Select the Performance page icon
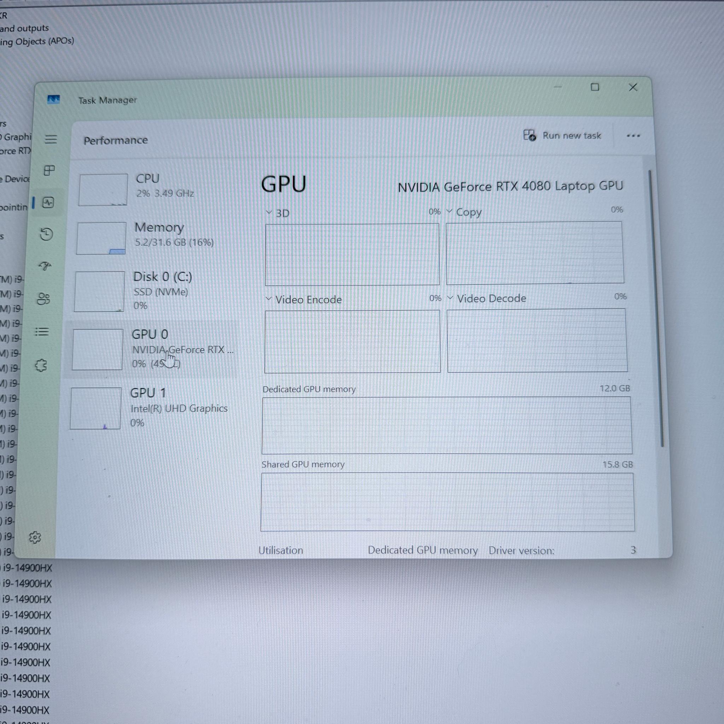 48,203
